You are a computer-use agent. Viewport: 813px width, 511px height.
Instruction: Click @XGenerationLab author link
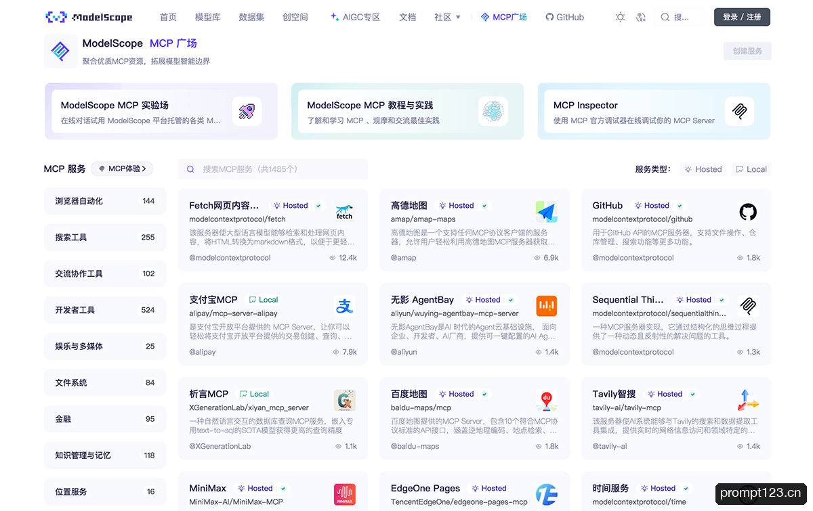pos(220,446)
